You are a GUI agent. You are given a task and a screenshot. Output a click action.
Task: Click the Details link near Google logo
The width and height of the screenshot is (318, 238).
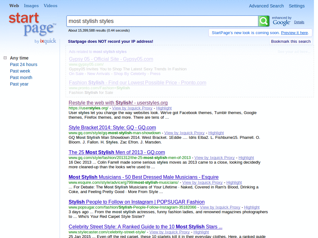(299, 22)
